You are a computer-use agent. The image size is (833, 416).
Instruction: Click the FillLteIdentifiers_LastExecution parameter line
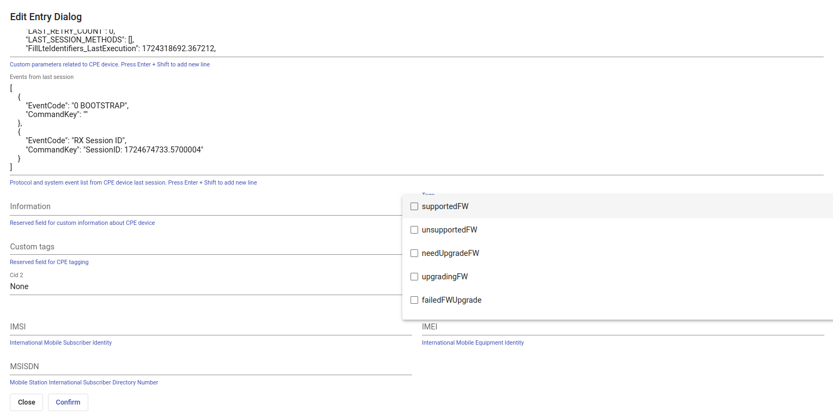[120, 48]
